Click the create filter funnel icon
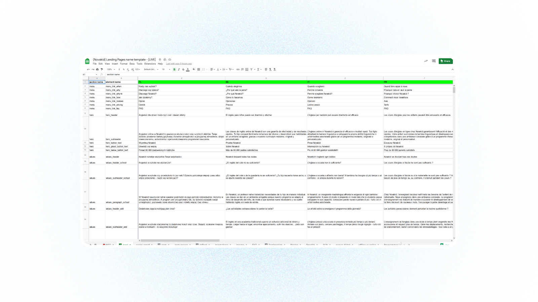The image size is (538, 302). click(252, 69)
